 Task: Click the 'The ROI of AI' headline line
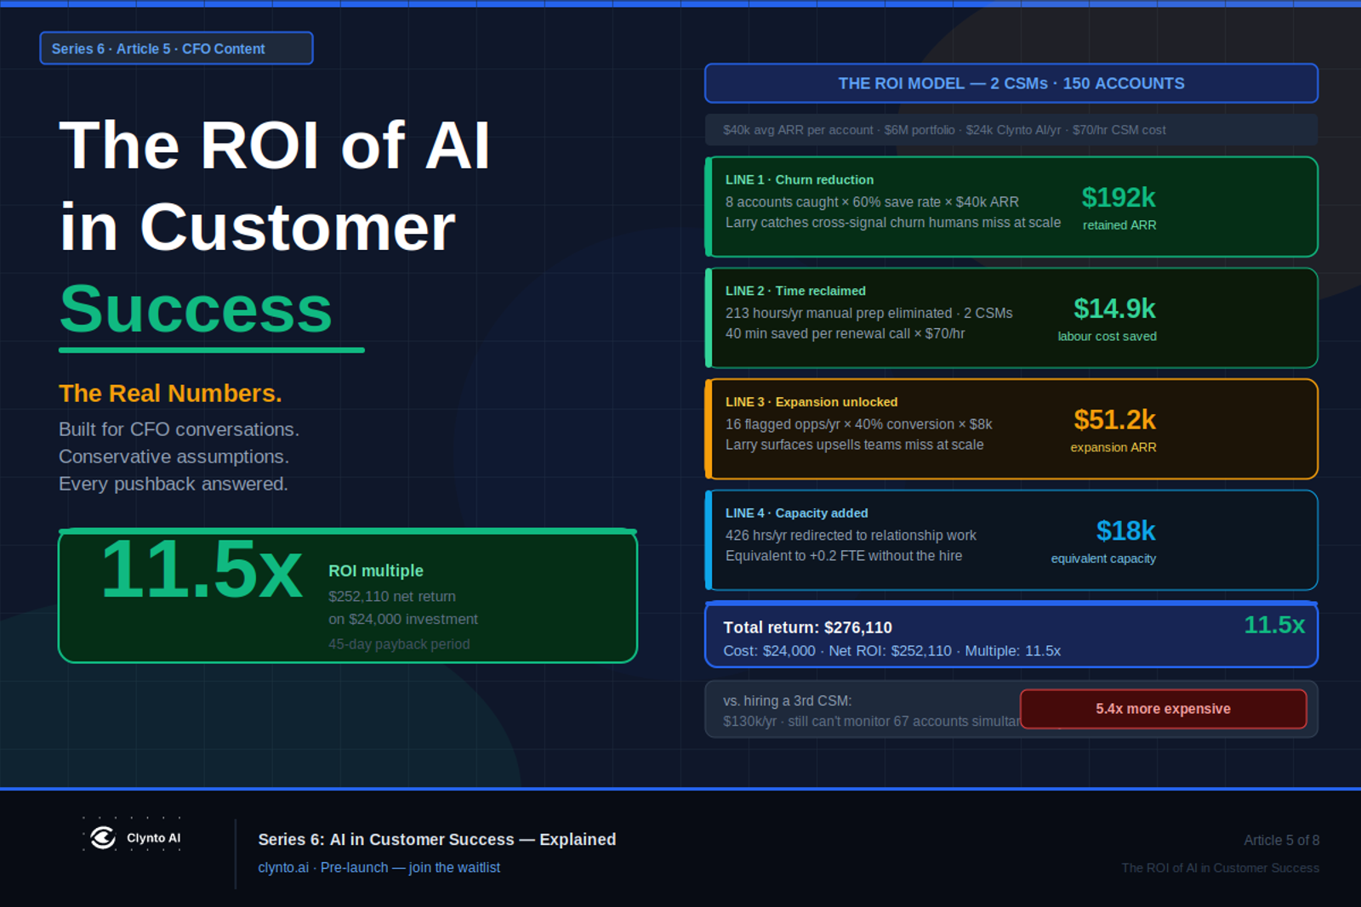pos(275,145)
